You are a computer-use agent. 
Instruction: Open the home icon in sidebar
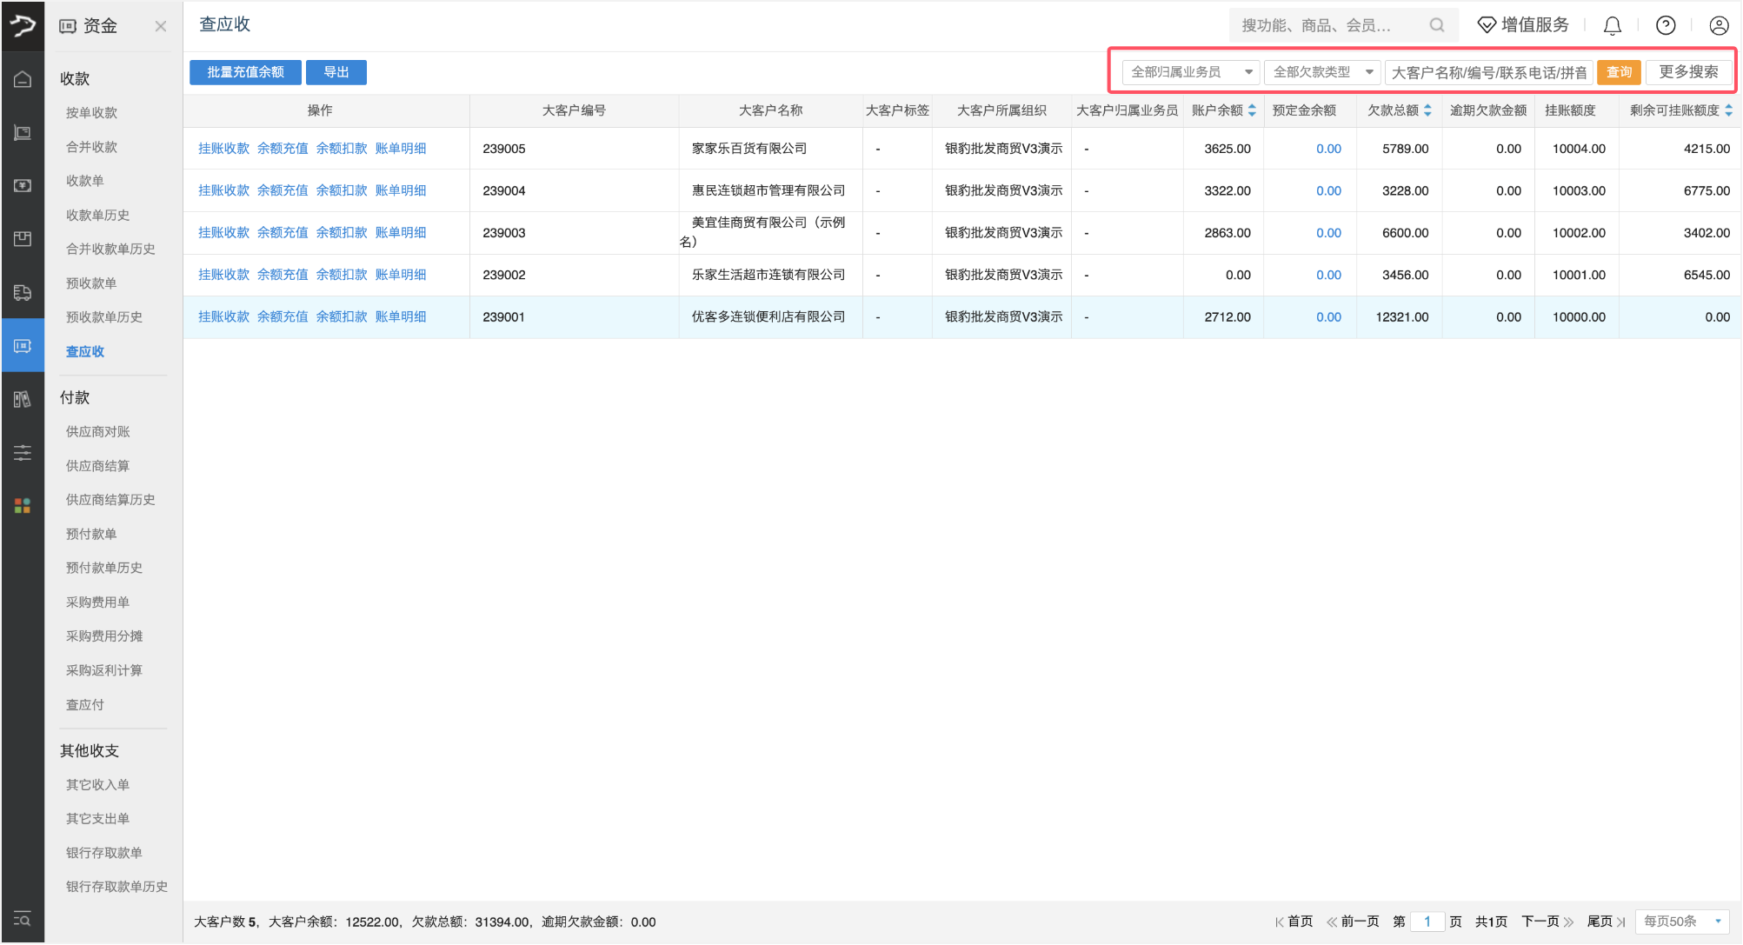[x=23, y=79]
